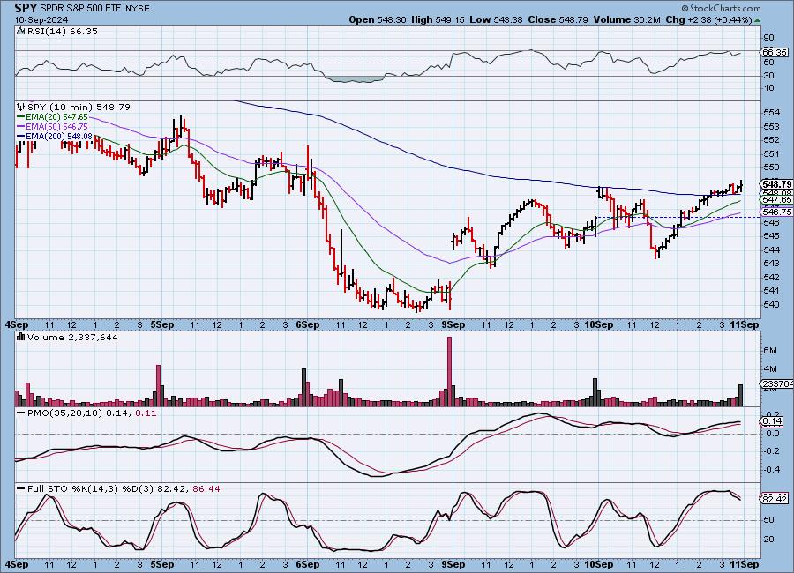Click the 548.79 last-price tag on price axis
The image size is (794, 573).
[776, 184]
